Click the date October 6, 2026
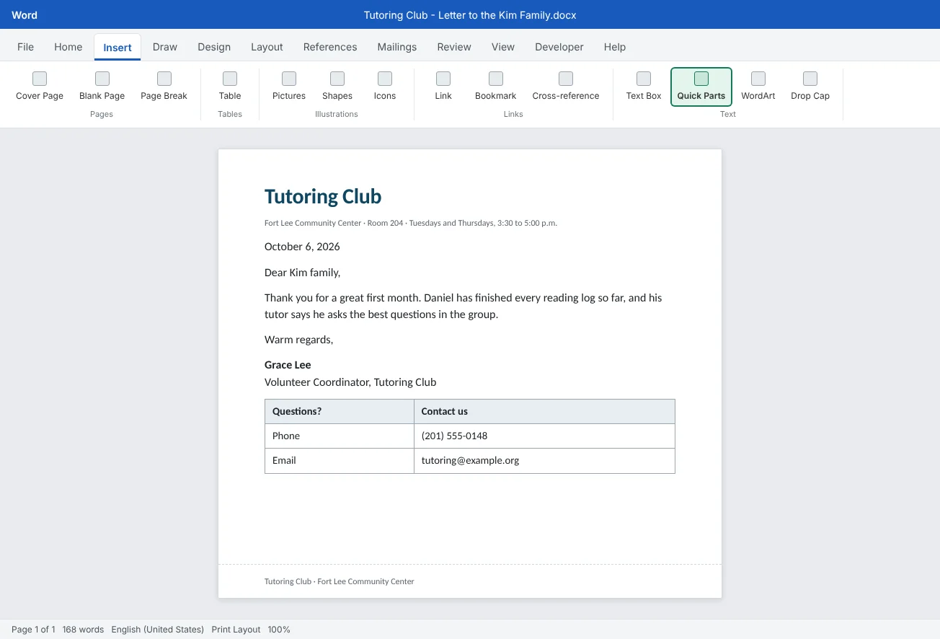The height and width of the screenshot is (639, 940). point(302,247)
